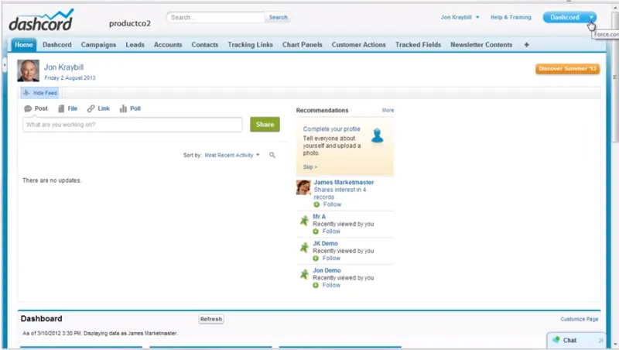The height and width of the screenshot is (350, 619).
Task: Click the What are you working on field
Action: pyautogui.click(x=132, y=125)
